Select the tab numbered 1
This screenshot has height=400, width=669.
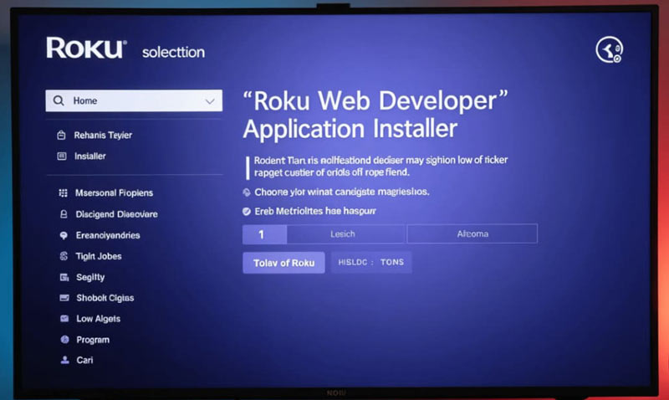click(264, 234)
